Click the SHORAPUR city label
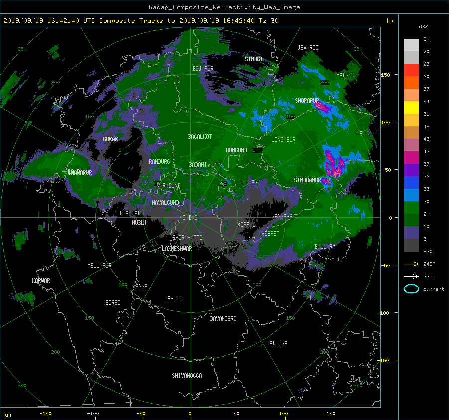Screen dimensions: 449x420 coord(307,101)
